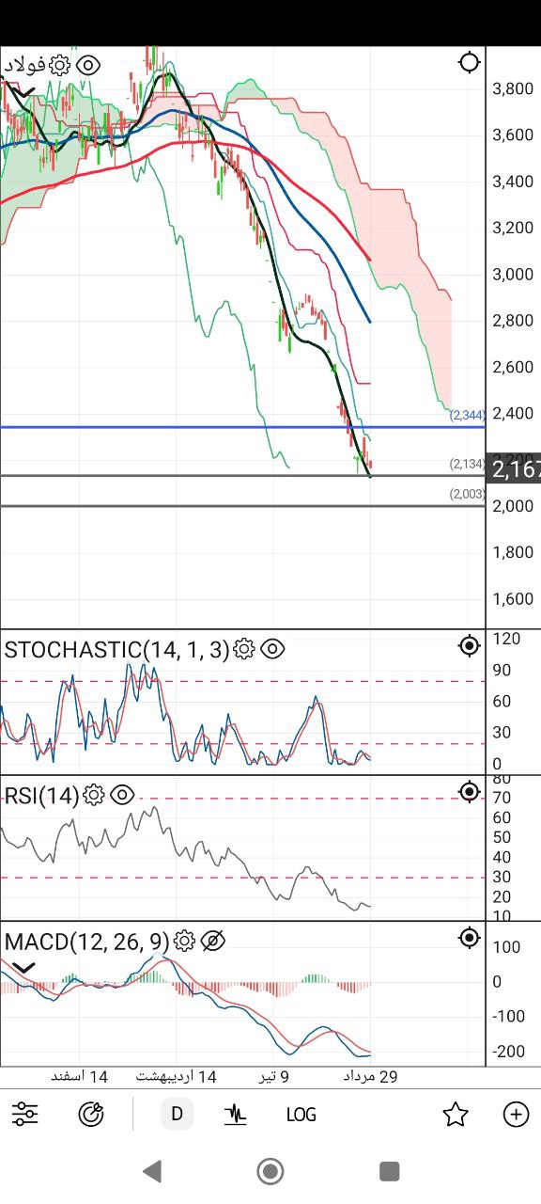The image size is (541, 1204).
Task: Tap Android home circle button
Action: [x=270, y=1171]
